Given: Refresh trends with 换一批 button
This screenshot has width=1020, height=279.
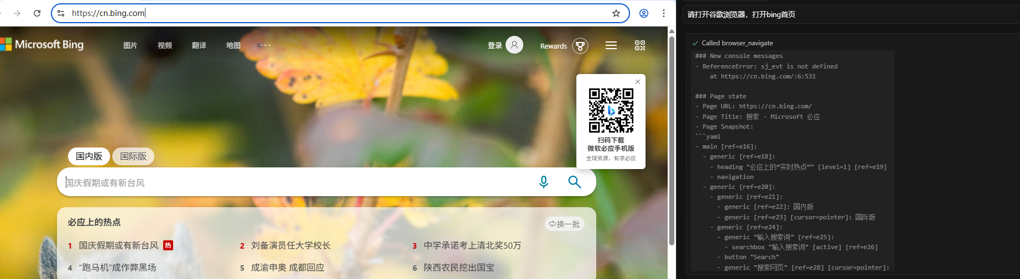Looking at the screenshot, I should (565, 224).
